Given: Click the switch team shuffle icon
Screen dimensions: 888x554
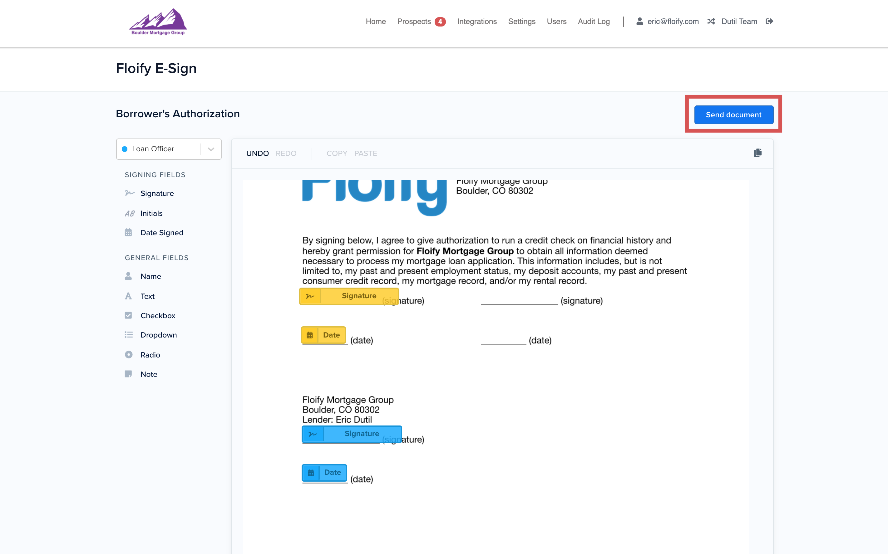Looking at the screenshot, I should [711, 21].
